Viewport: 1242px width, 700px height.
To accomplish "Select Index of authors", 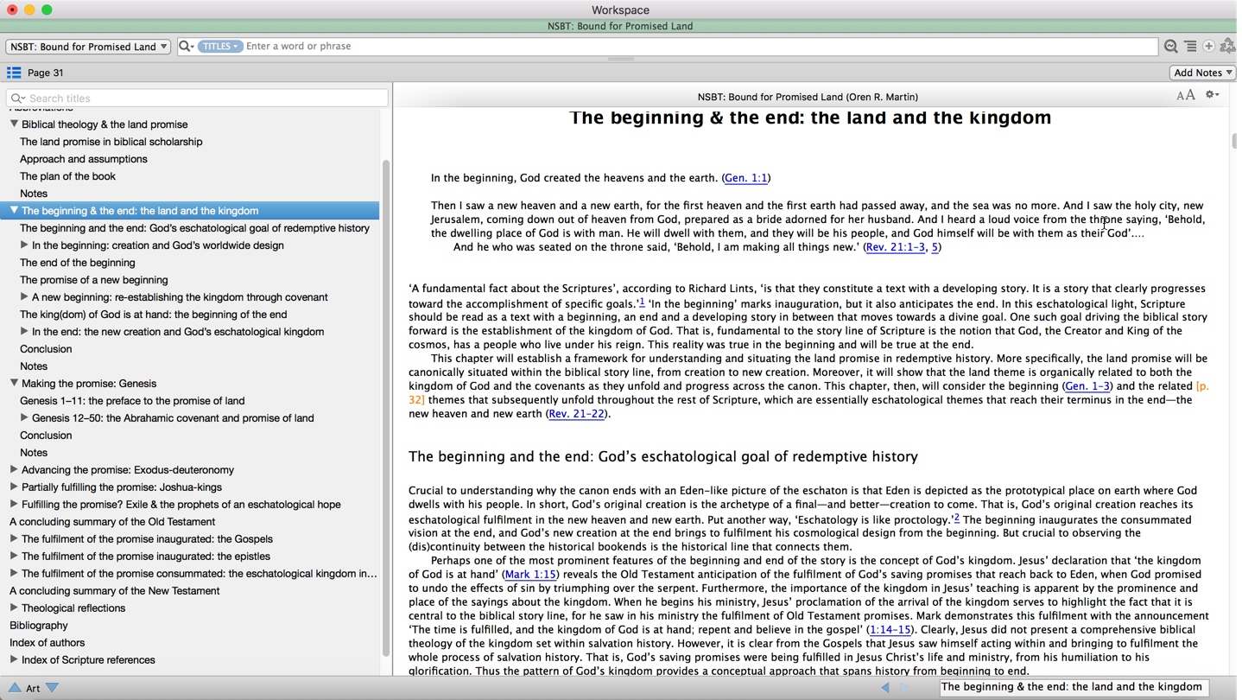I will click(x=48, y=643).
